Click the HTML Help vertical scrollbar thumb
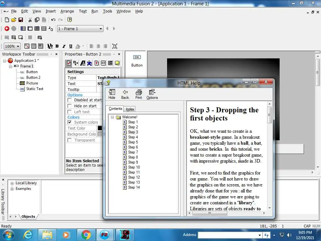Screen dimensions: 321x241 [x=269, y=115]
